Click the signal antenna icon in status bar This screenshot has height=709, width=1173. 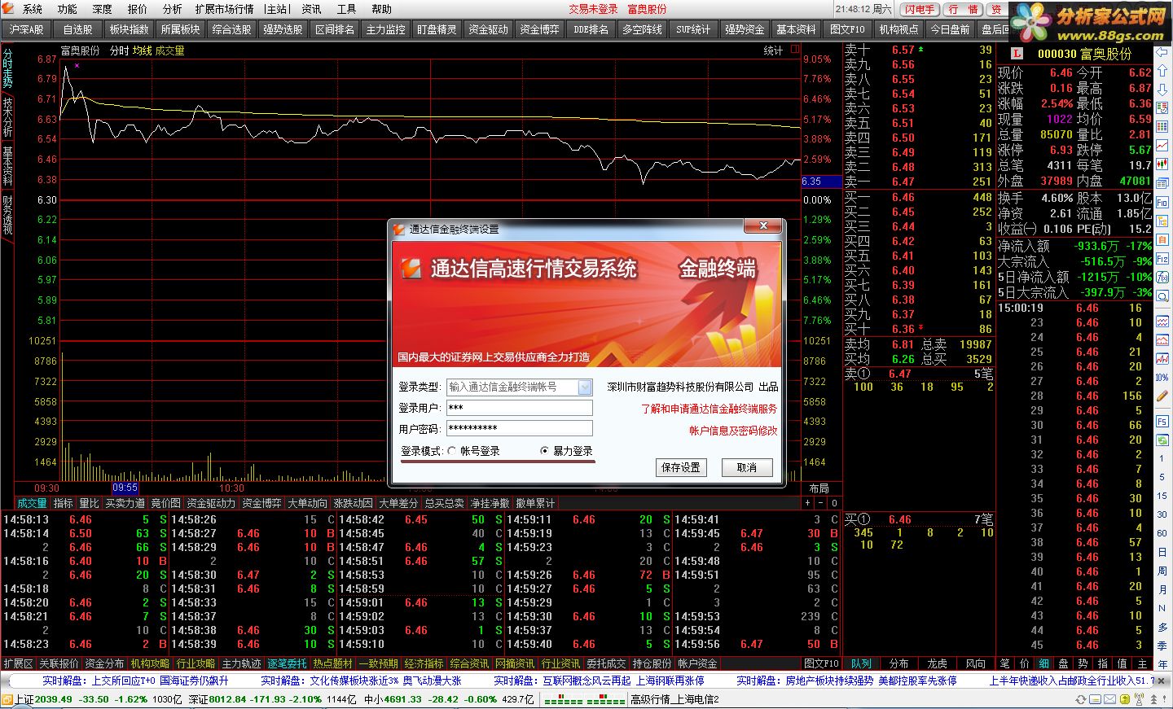point(1139,699)
